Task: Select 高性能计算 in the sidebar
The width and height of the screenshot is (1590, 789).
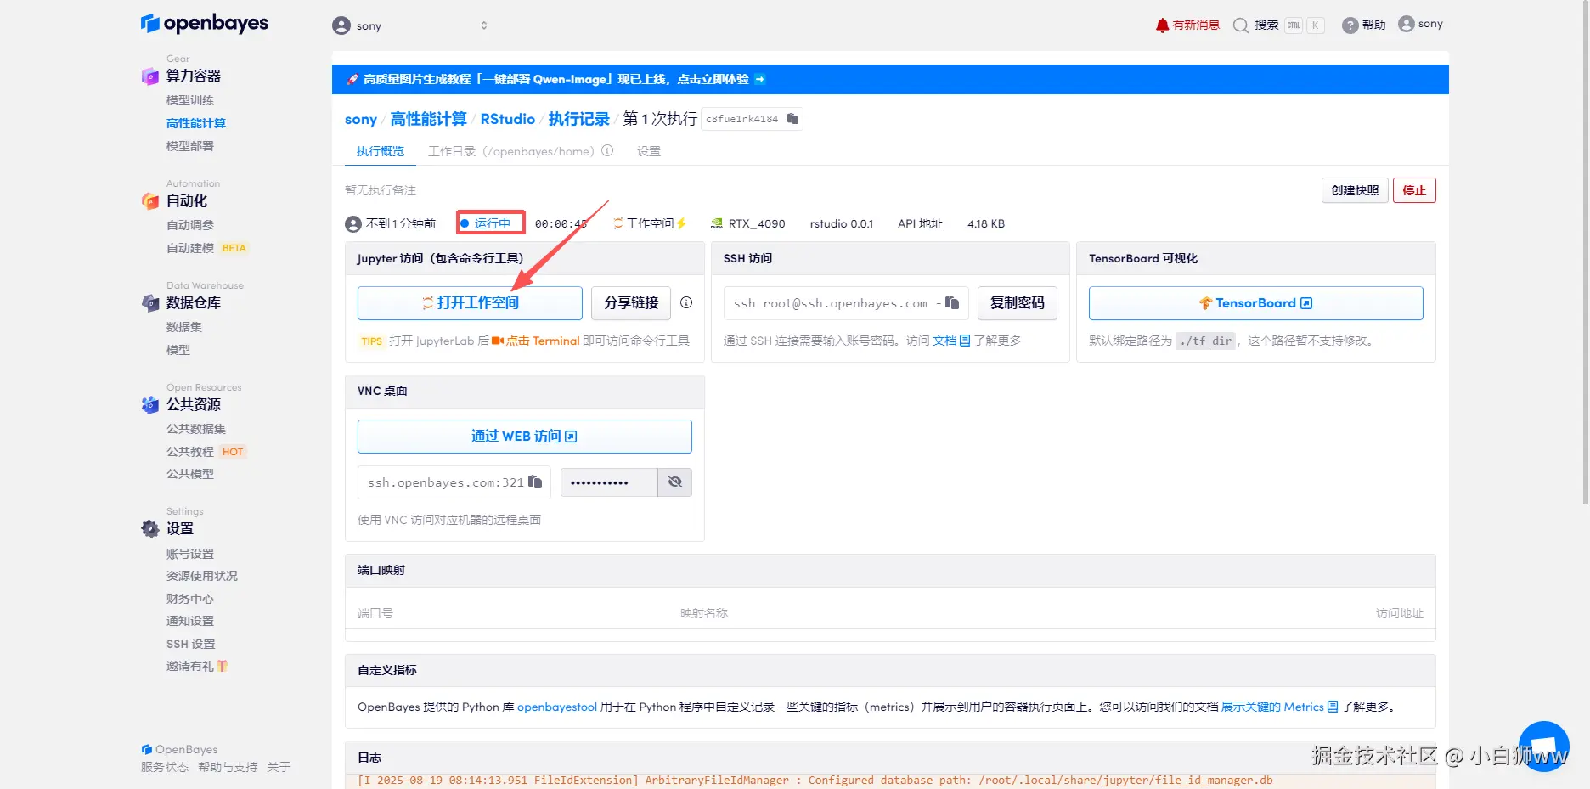Action: click(x=196, y=123)
